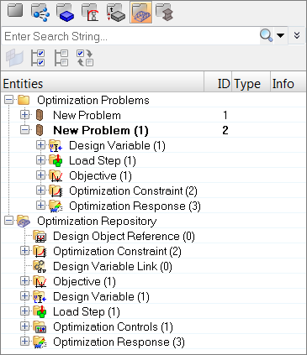Viewport: 307px width, 355px height.
Task: Expand Optimization Constraint (2) in the Repository
Action: point(24,251)
